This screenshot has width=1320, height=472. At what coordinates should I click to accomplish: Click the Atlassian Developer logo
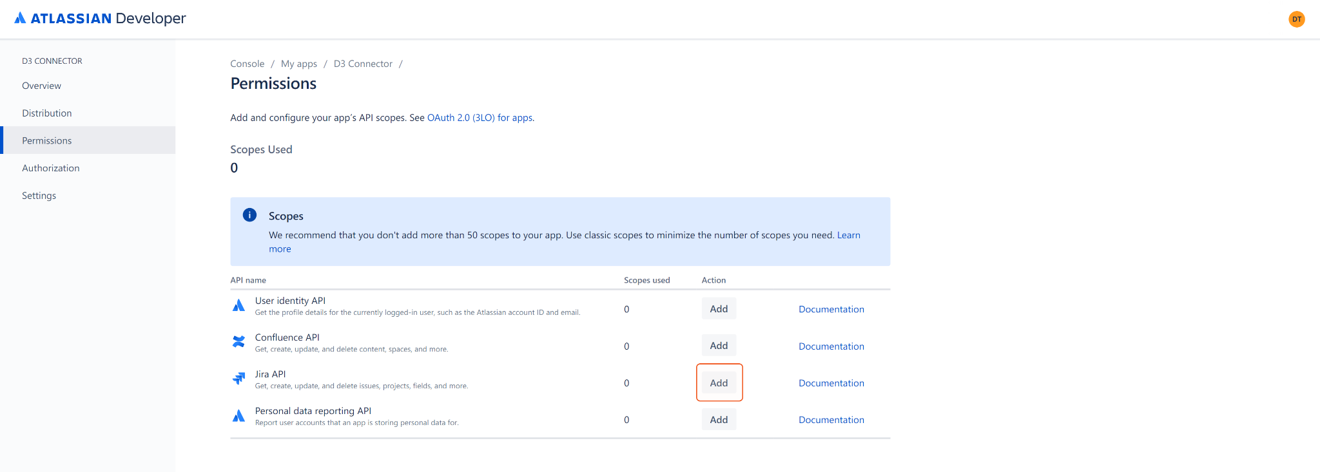tap(100, 19)
